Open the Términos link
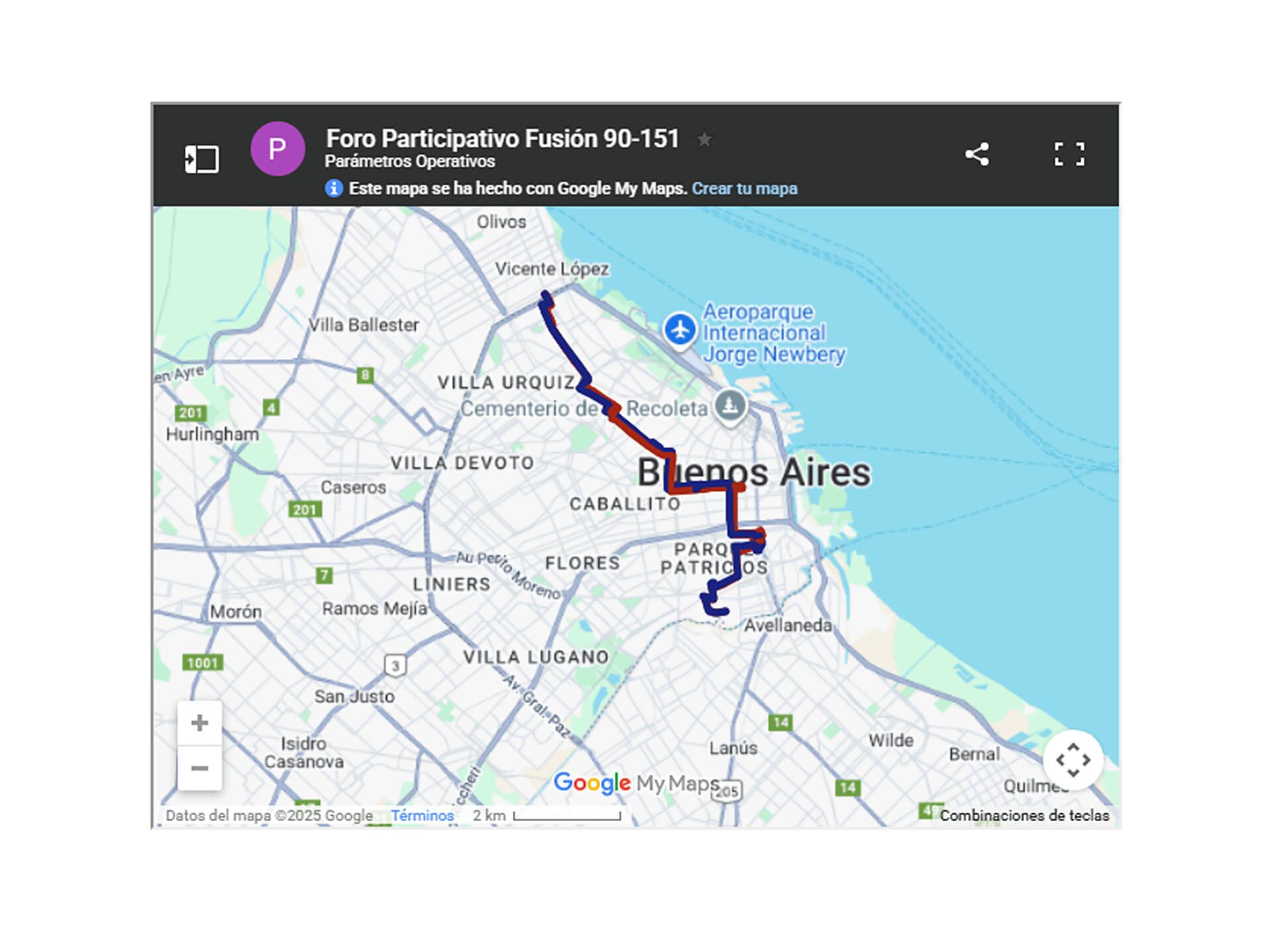 click(x=422, y=815)
